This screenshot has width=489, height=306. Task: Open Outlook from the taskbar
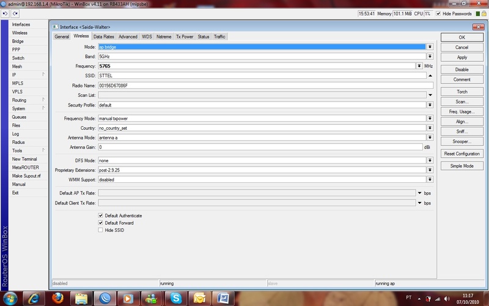(x=200, y=299)
